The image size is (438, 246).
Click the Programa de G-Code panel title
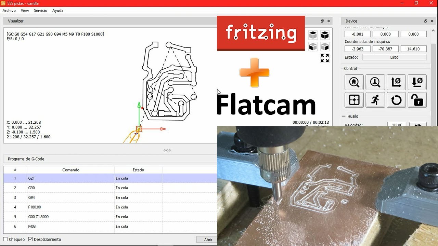26,159
